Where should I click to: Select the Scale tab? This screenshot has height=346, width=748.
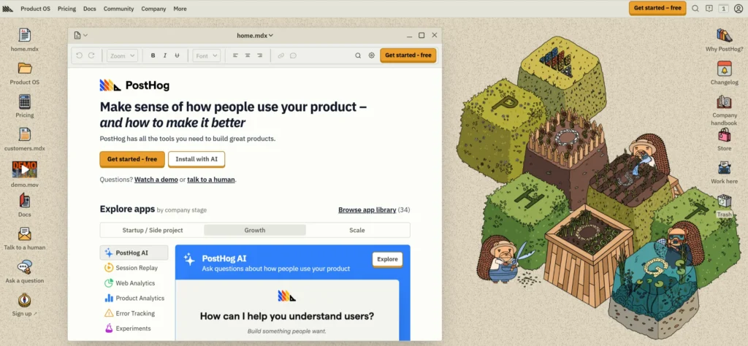click(x=356, y=230)
